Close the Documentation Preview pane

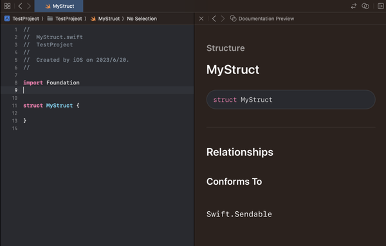tap(201, 19)
